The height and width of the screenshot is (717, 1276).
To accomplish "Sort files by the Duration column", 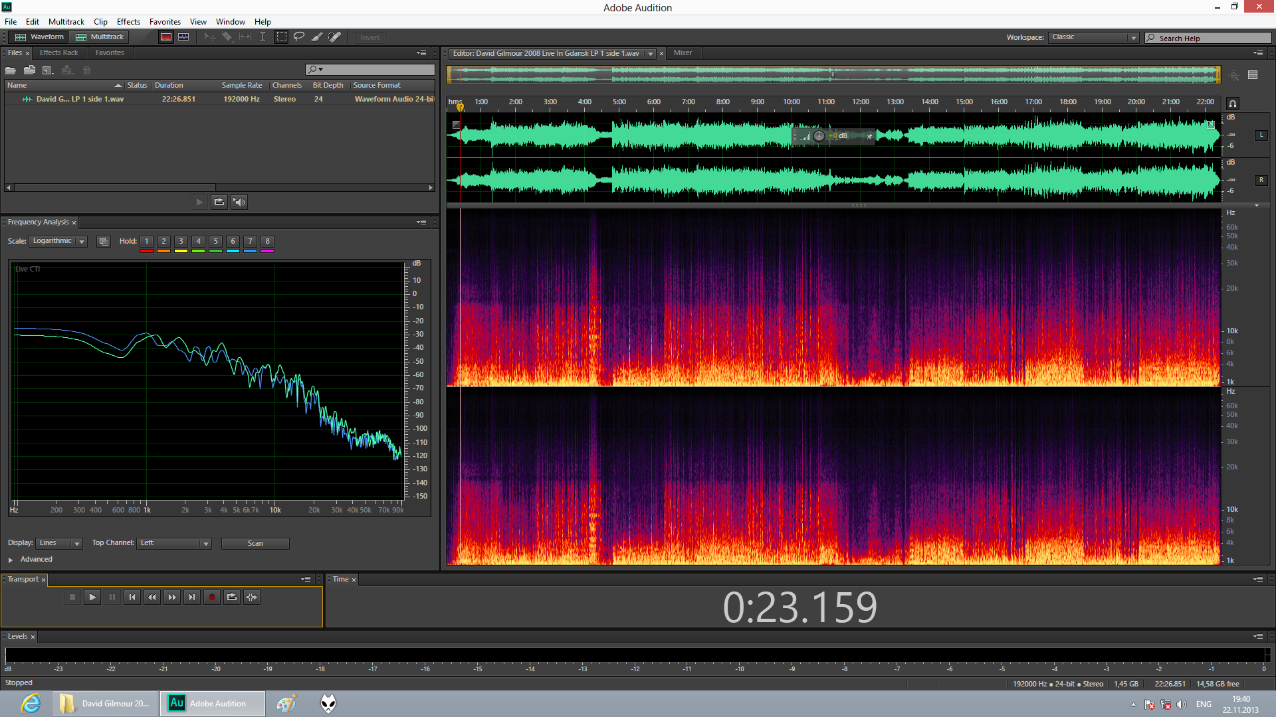I will click(x=169, y=86).
